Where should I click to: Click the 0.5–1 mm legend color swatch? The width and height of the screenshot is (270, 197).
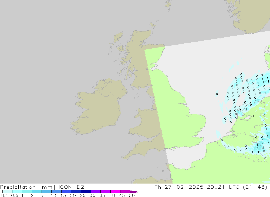point(17,192)
